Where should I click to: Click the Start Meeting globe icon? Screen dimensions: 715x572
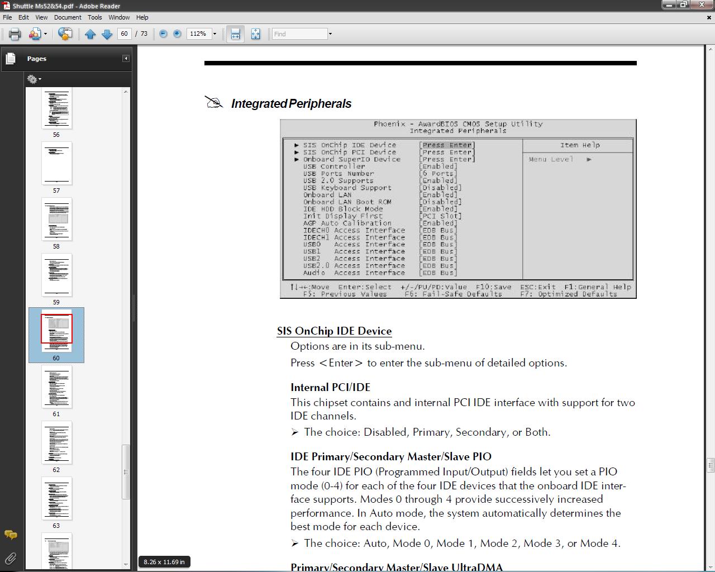pos(65,34)
